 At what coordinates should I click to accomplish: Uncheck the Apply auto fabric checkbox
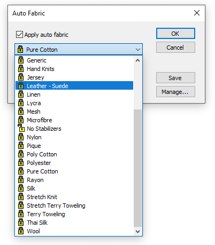tap(19, 35)
